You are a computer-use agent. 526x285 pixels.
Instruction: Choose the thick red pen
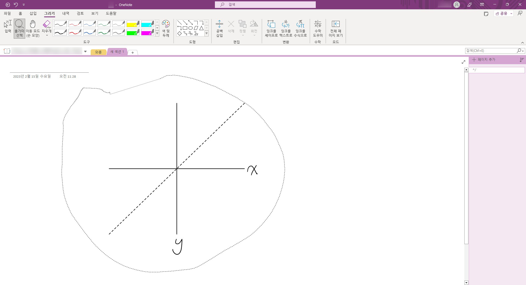(x=75, y=32)
